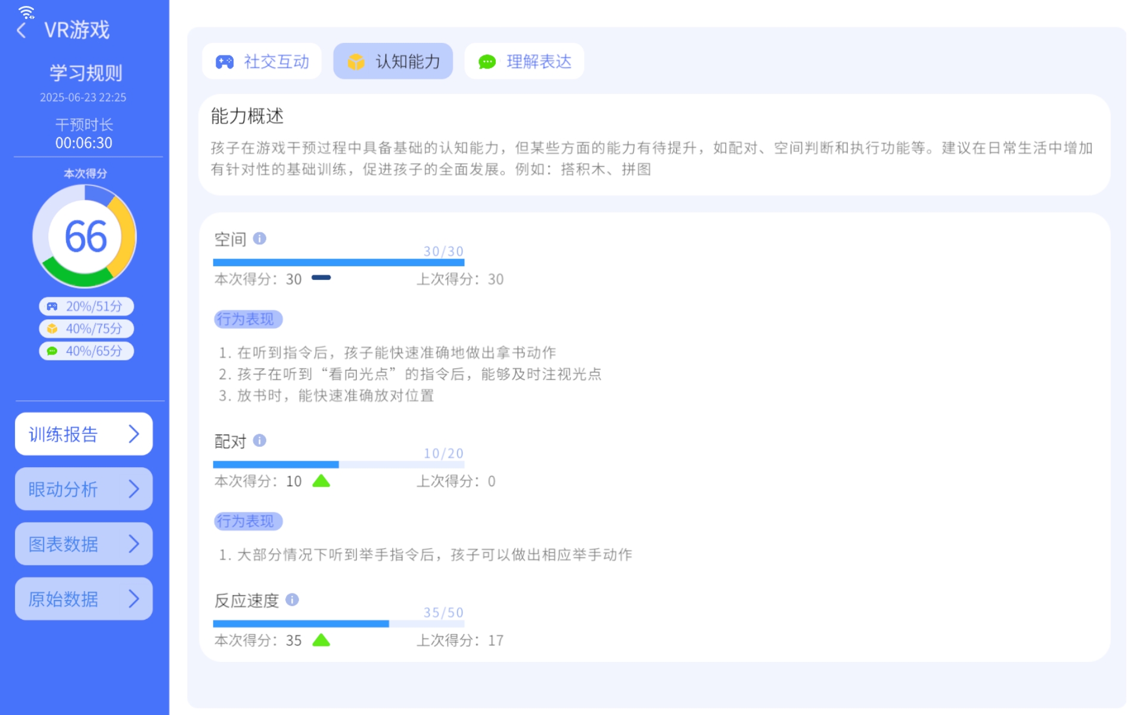Click the speech bubble icon on 理解表达 tab

(487, 61)
